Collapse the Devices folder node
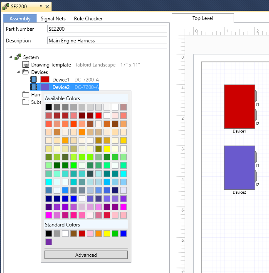This screenshot has height=273, width=269. point(18,72)
